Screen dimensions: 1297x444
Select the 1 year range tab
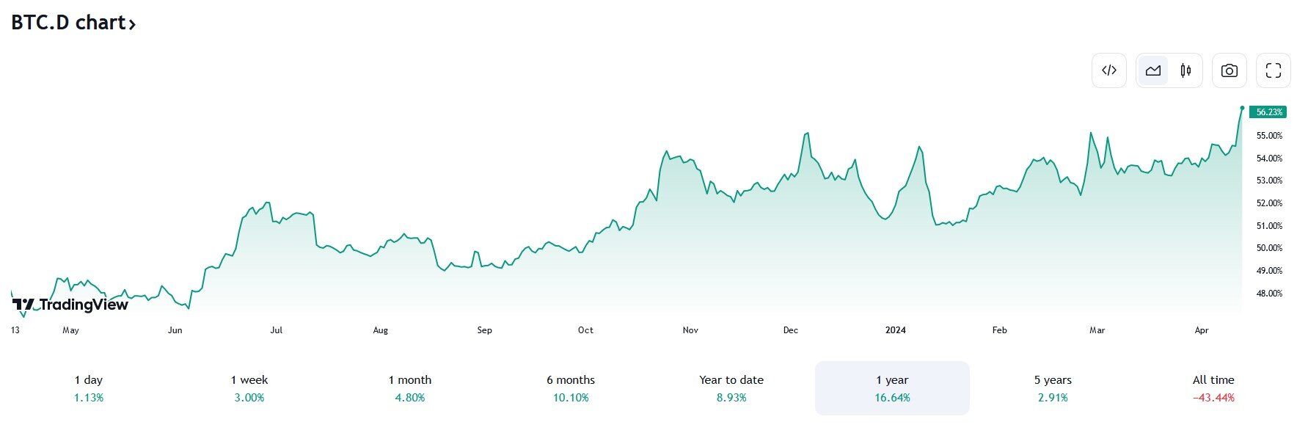tap(892, 388)
